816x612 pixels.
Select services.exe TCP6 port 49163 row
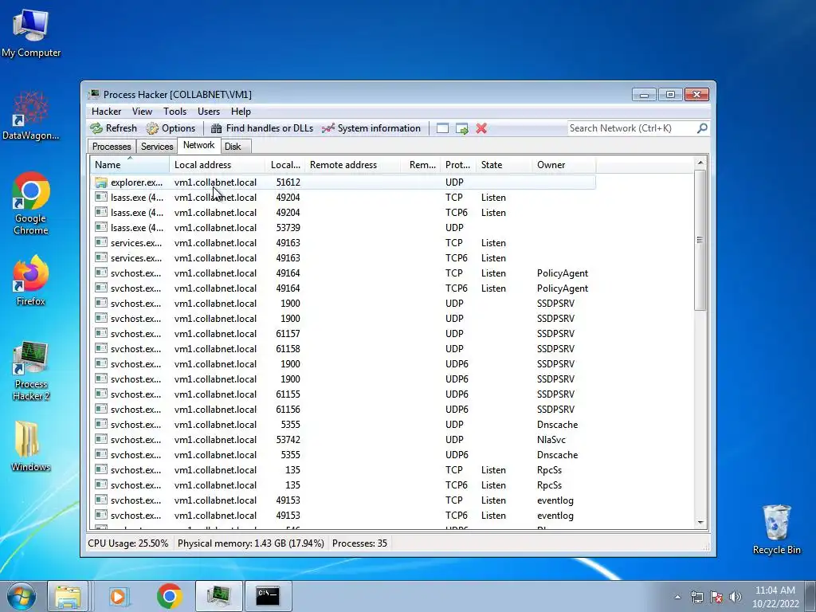[x=343, y=257]
